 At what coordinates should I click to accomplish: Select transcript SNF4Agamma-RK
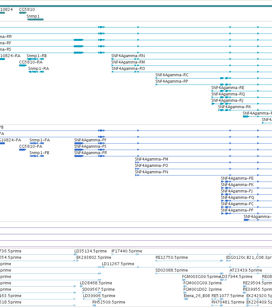point(235,107)
